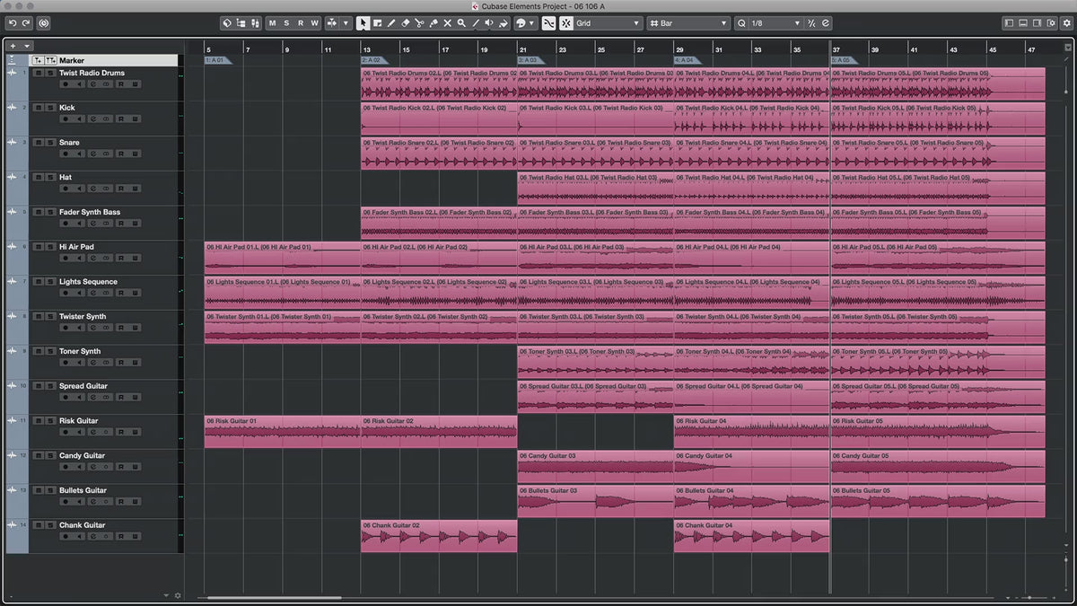1077x606 pixels.
Task: Click the add track plus button
Action: point(13,46)
